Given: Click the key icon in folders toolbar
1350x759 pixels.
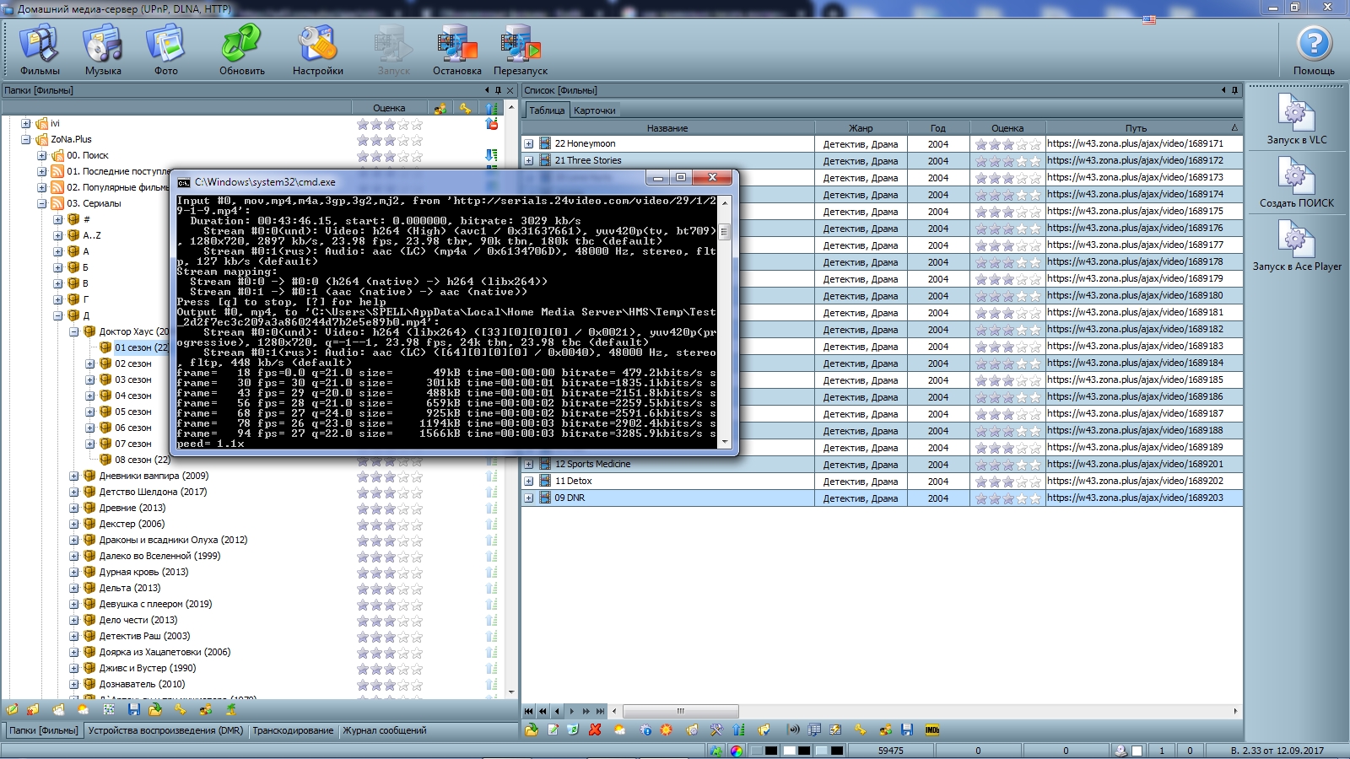Looking at the screenshot, I should (180, 710).
